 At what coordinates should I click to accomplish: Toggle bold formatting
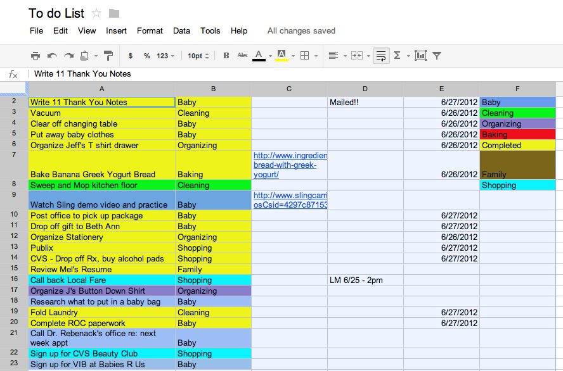226,55
